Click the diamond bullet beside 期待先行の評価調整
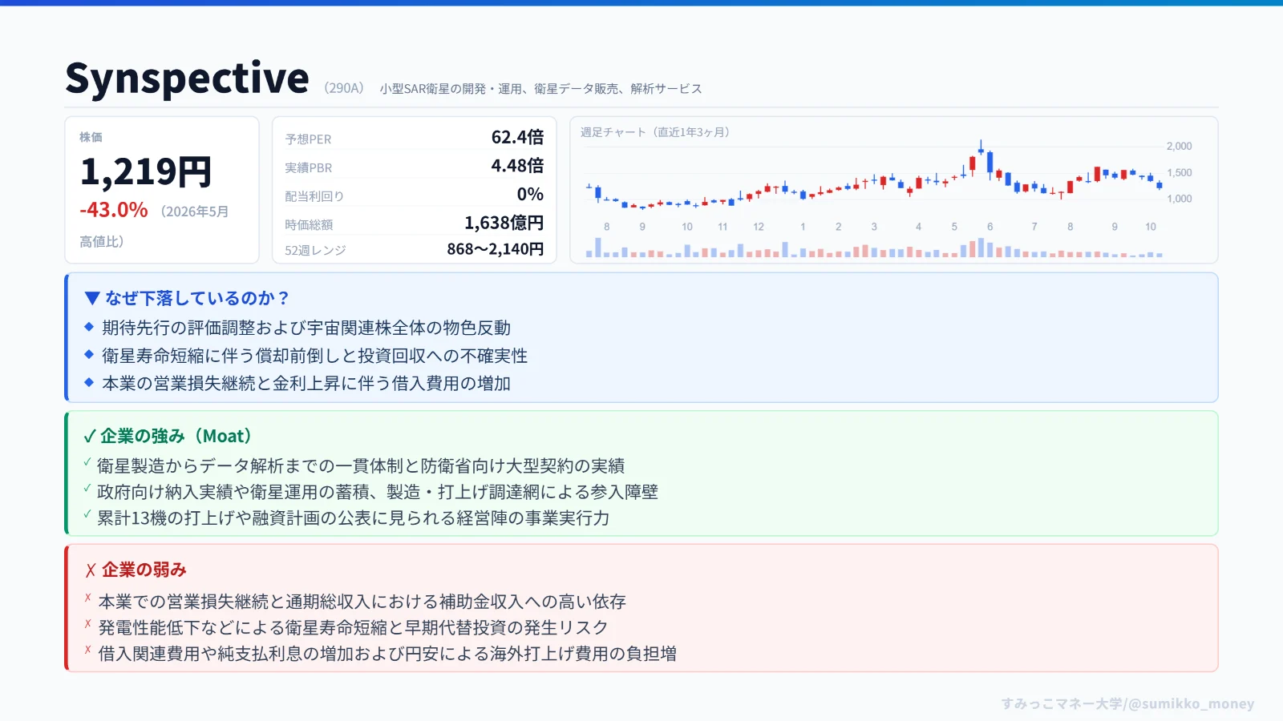This screenshot has width=1283, height=721. pyautogui.click(x=89, y=327)
